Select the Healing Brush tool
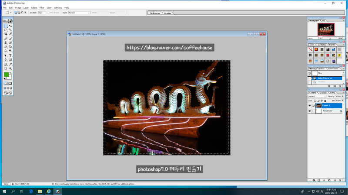Viewport: 348px width, 195px height. (x=6, y=39)
